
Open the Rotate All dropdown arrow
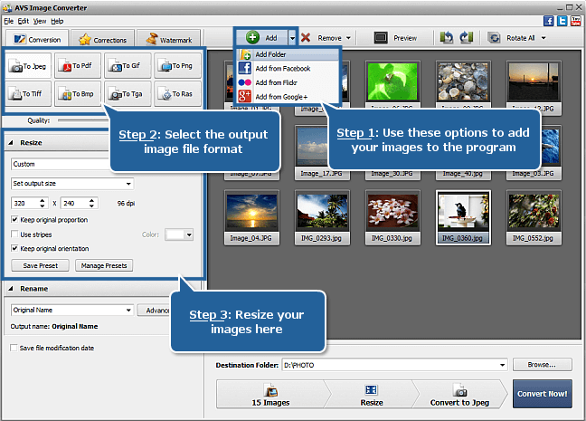coord(543,38)
